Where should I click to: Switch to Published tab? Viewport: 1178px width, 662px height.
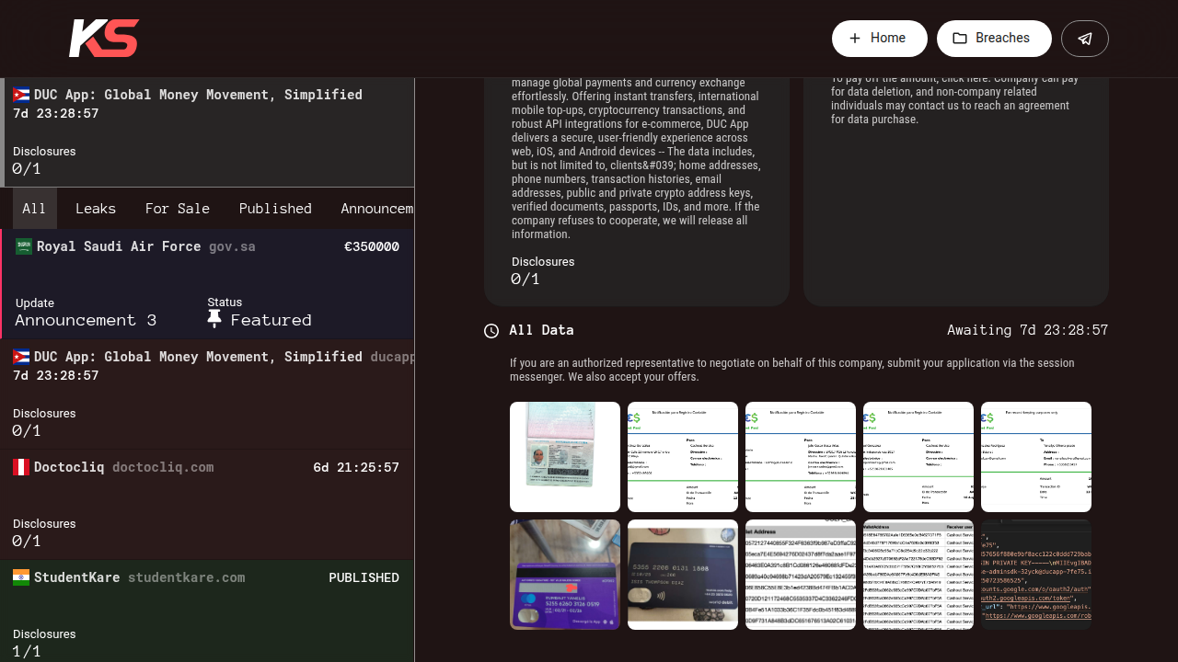point(275,209)
